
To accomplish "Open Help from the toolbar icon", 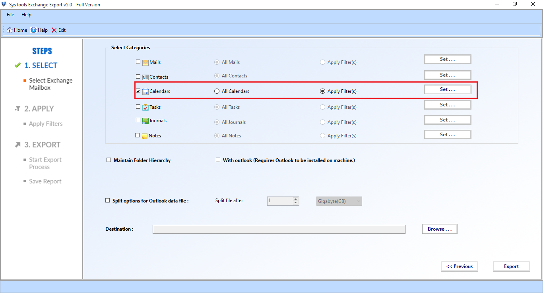I will pos(33,30).
